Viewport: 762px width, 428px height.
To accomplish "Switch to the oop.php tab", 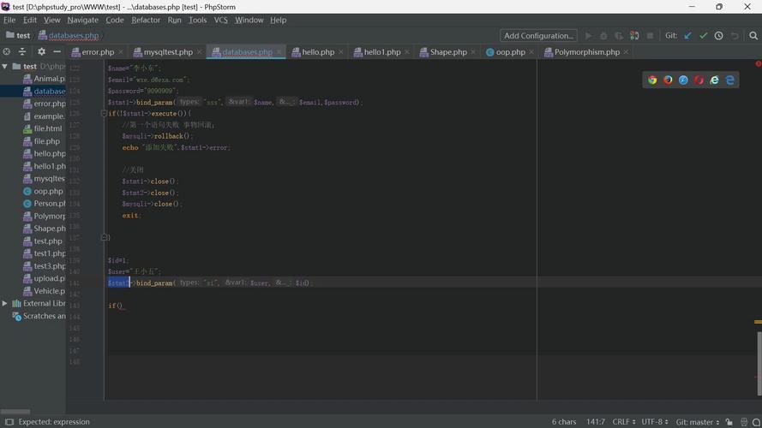I will 510,52.
